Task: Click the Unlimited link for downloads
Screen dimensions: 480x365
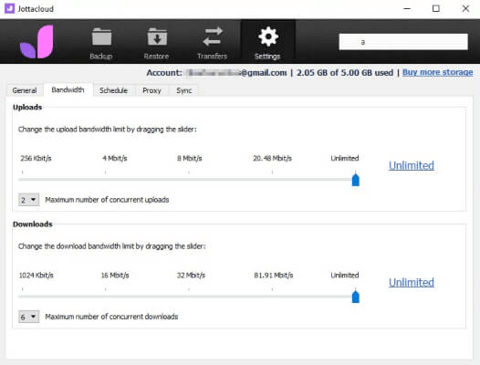Action: point(412,282)
